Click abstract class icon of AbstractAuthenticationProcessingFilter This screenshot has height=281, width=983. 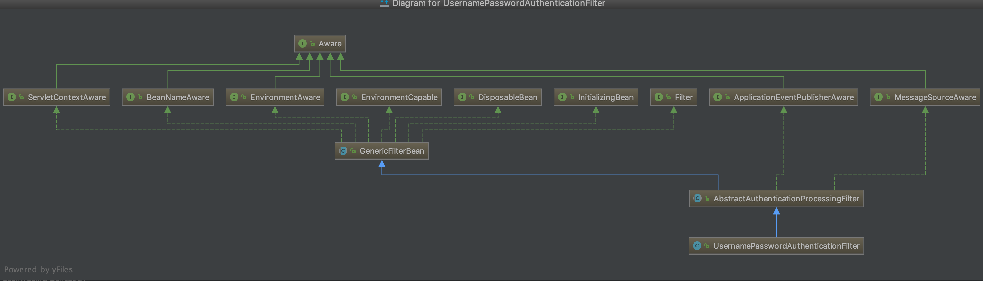click(697, 198)
